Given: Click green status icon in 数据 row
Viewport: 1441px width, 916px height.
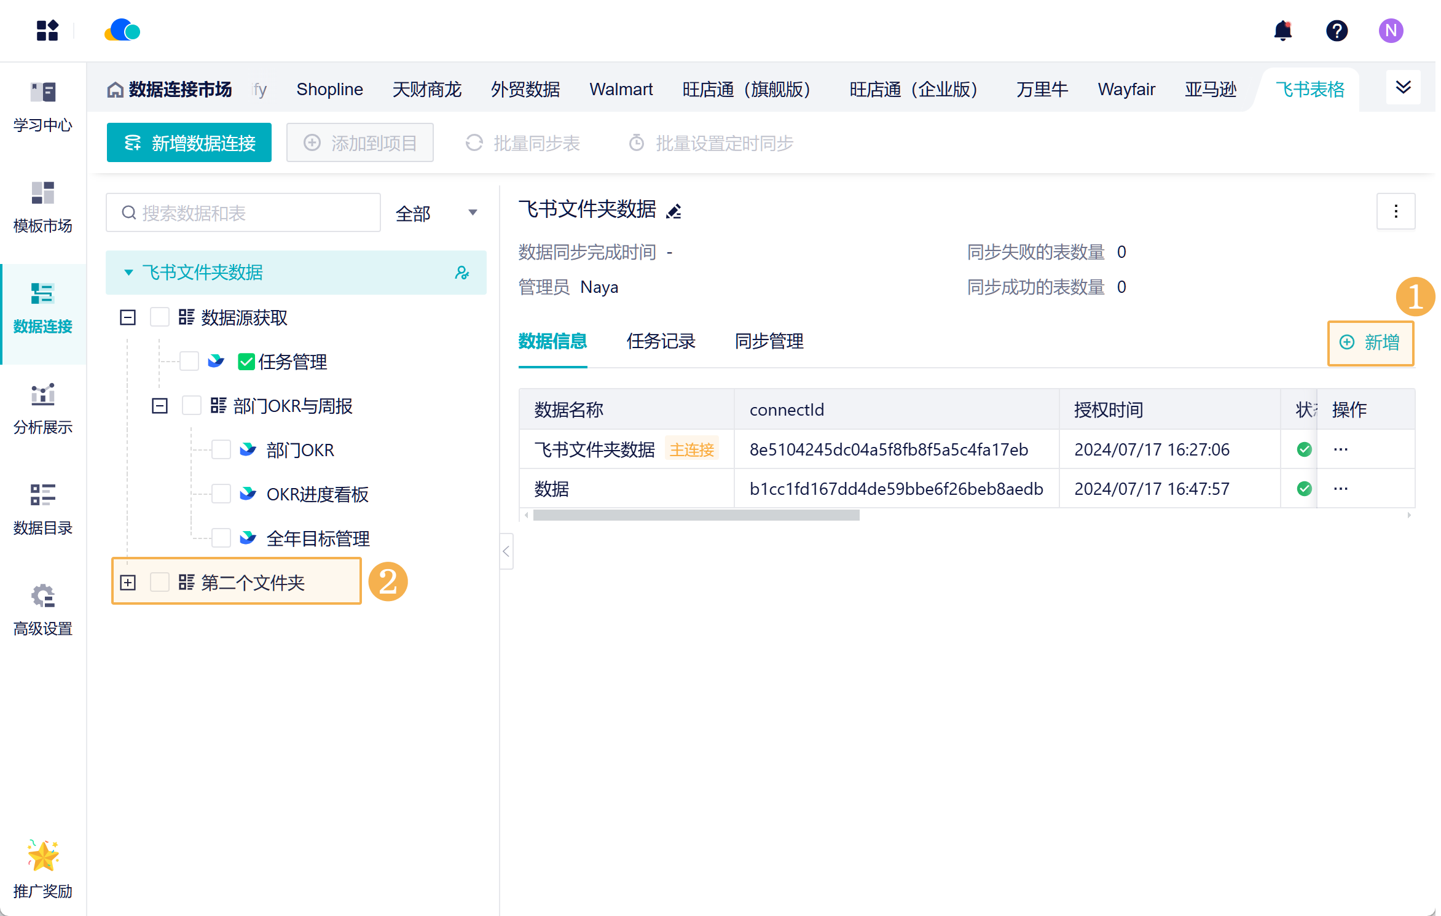Looking at the screenshot, I should (x=1304, y=489).
